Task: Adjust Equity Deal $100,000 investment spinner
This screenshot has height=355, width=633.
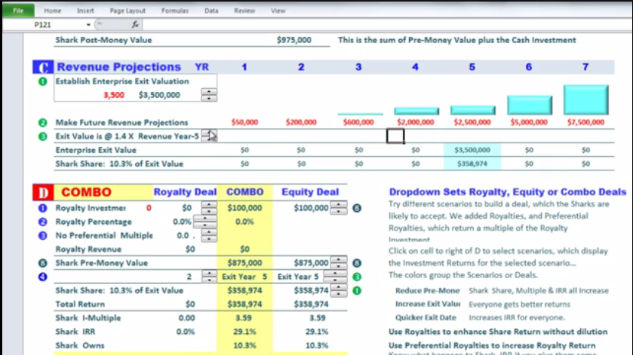Action: (339, 207)
